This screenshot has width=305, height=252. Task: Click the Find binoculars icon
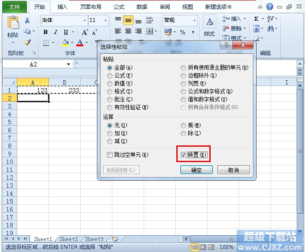tap(270, 29)
